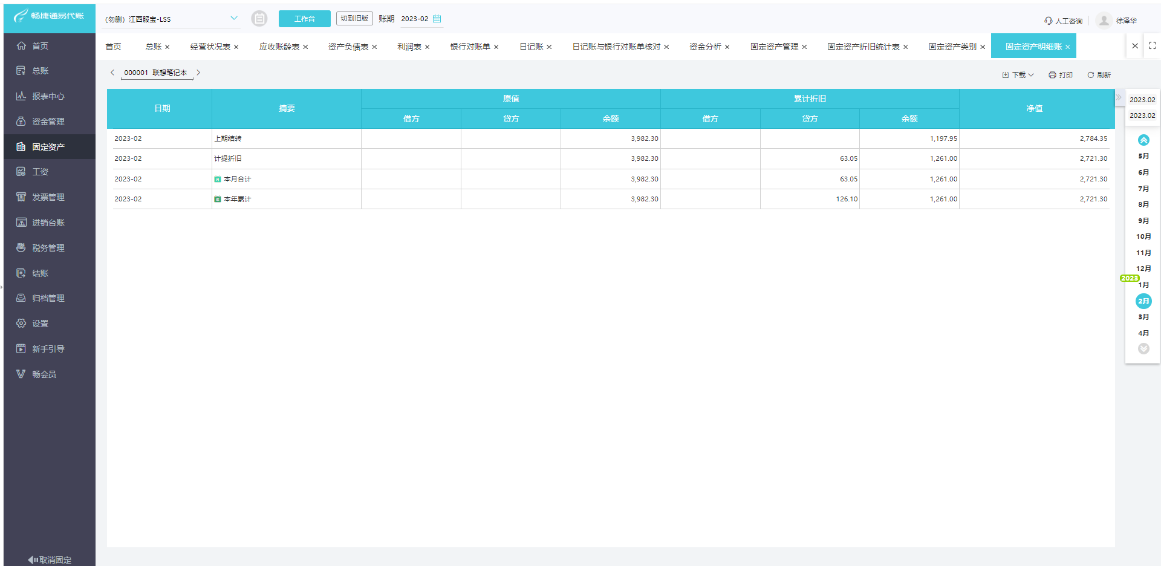1161x566 pixels.
Task: Open the 报表中心 sidebar icon
Action: pyautogui.click(x=21, y=96)
